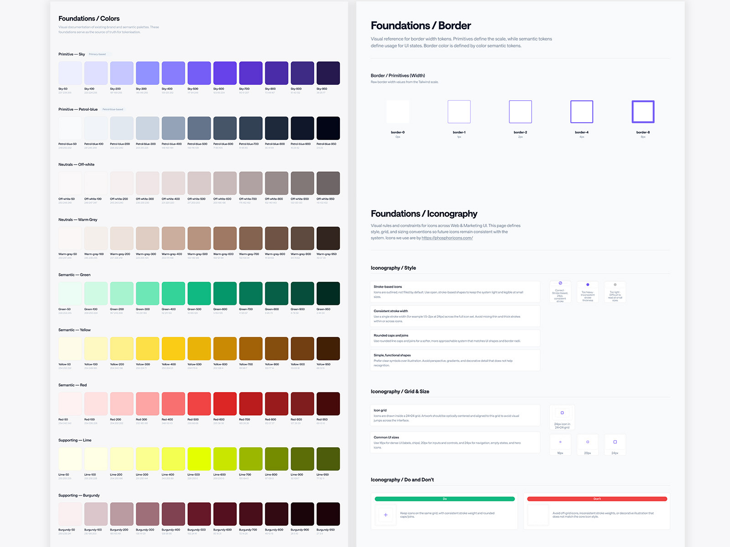Pick the Lime-800 color swatch
The width and height of the screenshot is (730, 547).
pos(276,459)
